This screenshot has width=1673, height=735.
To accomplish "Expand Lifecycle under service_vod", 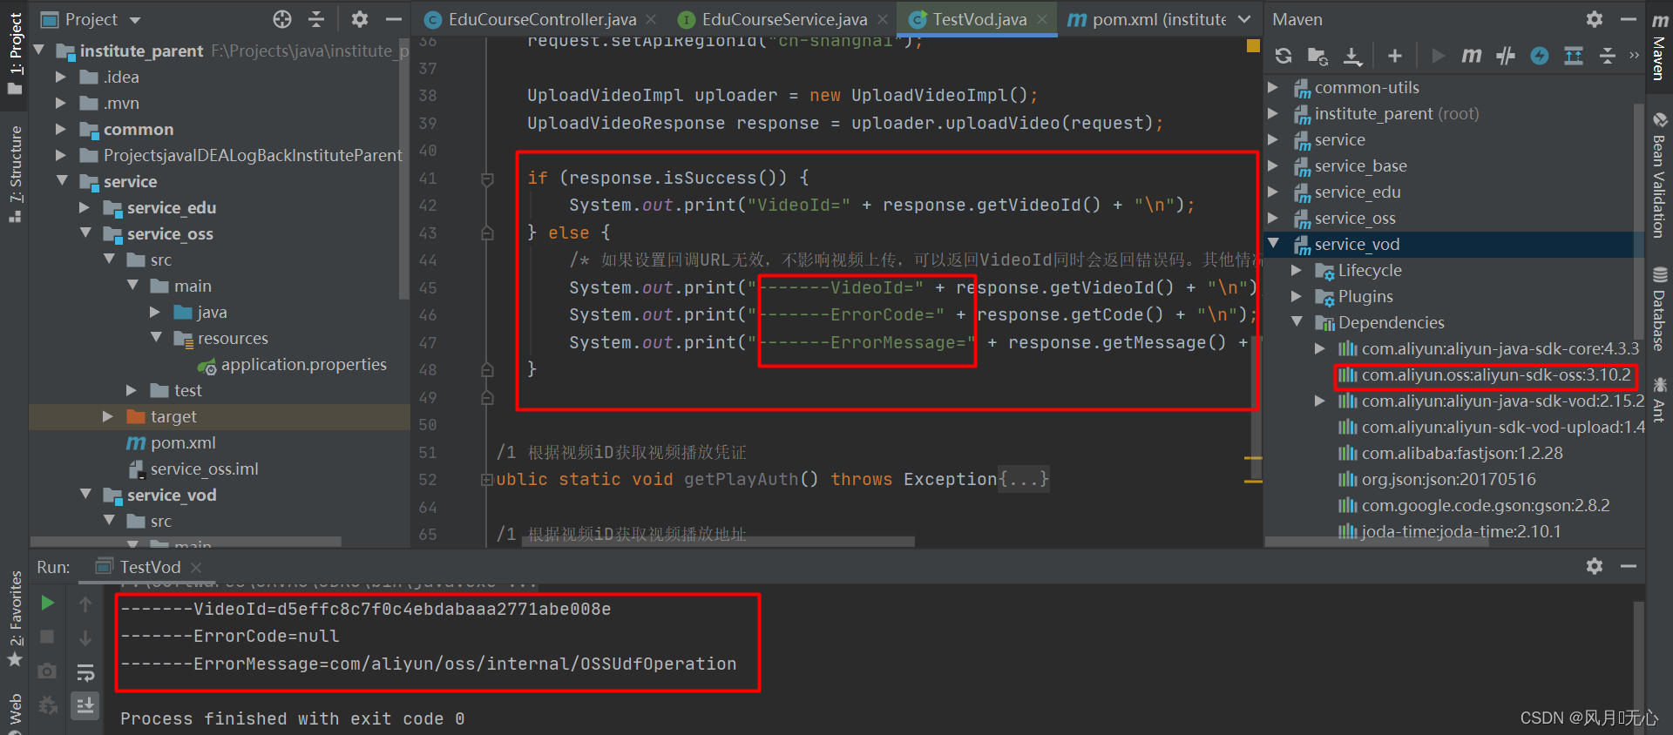I will (x=1297, y=270).
